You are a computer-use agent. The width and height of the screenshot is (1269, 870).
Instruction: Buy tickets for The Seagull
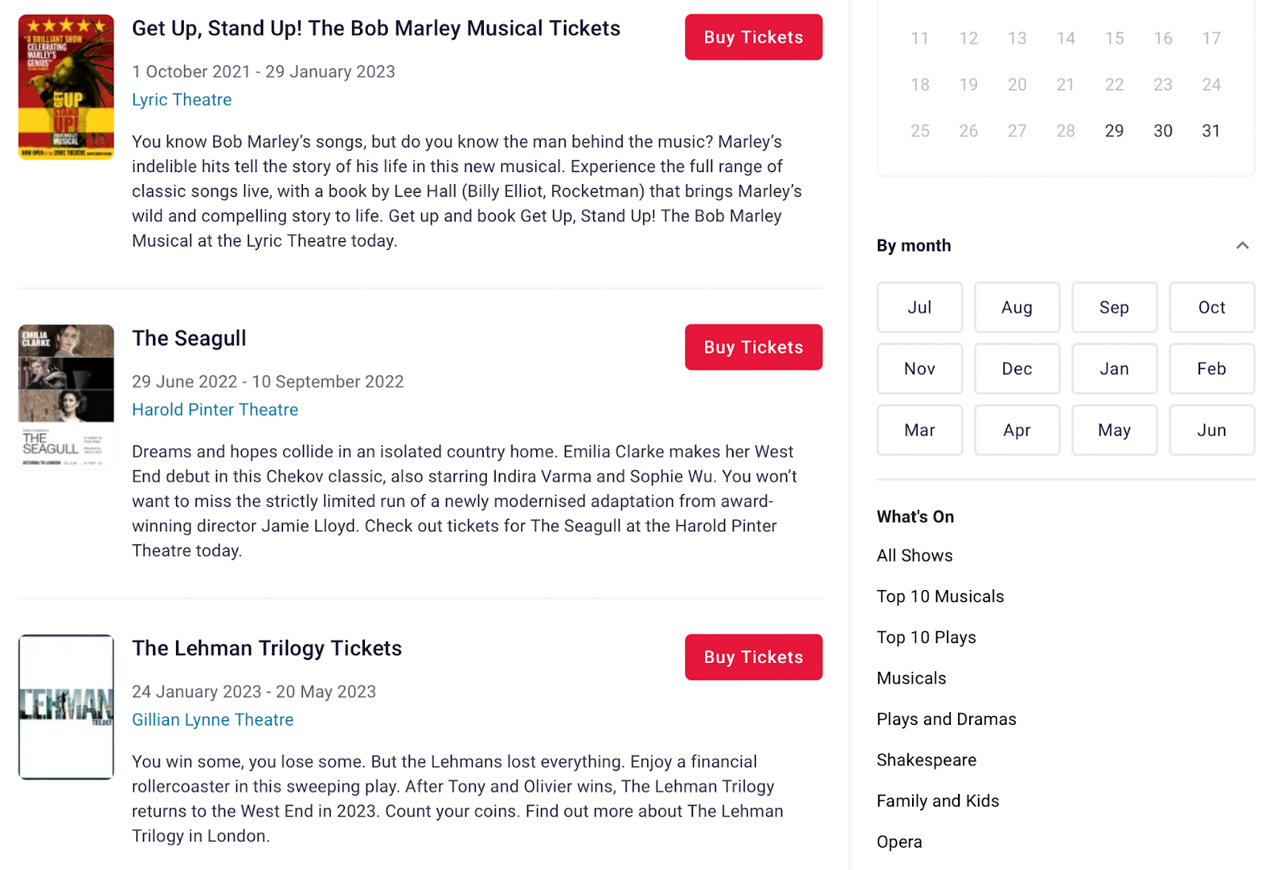(x=753, y=347)
